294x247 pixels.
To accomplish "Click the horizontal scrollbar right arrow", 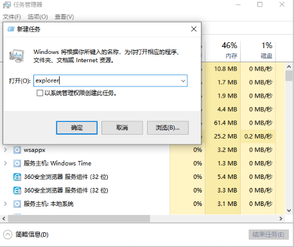I will (x=281, y=219).
